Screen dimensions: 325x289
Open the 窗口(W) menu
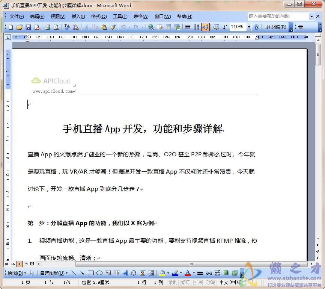pyautogui.click(x=163, y=17)
